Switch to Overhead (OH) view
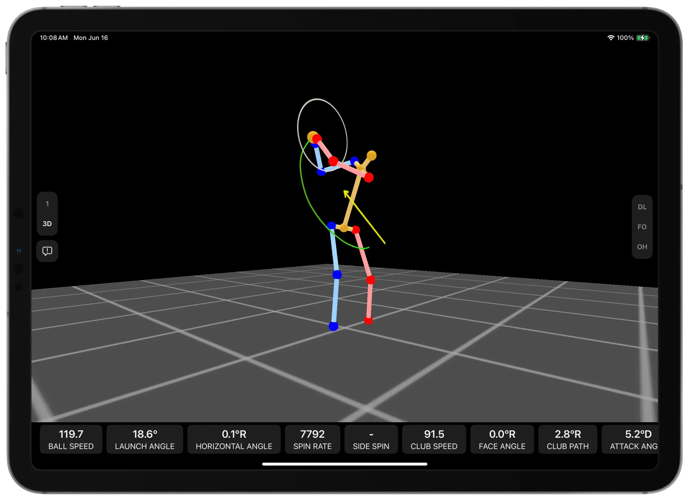The height and width of the screenshot is (501, 690). click(643, 247)
